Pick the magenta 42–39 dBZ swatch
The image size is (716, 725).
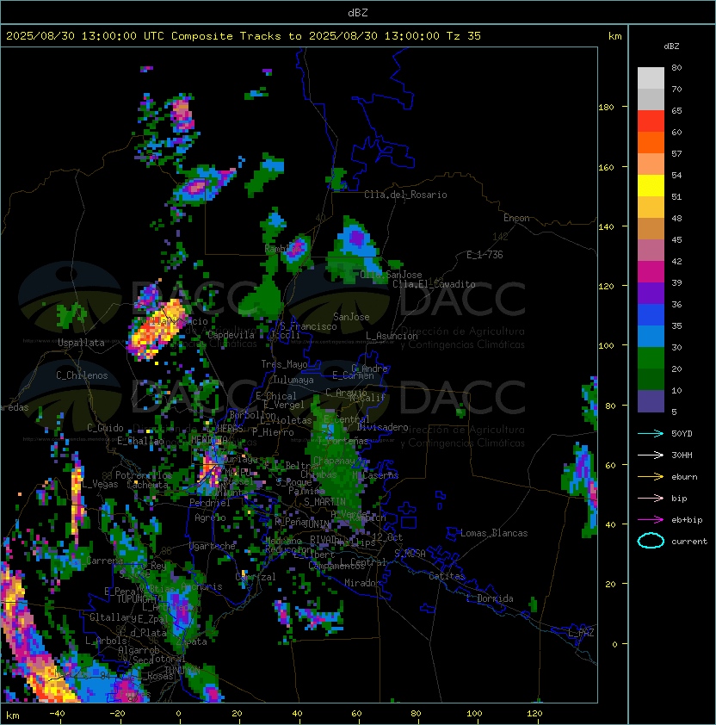coord(651,272)
